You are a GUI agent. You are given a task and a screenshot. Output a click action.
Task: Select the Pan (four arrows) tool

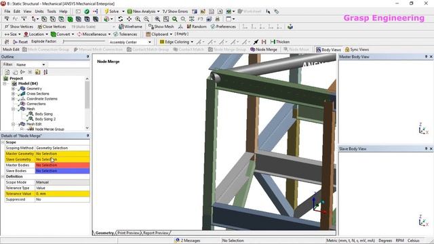point(129,19)
